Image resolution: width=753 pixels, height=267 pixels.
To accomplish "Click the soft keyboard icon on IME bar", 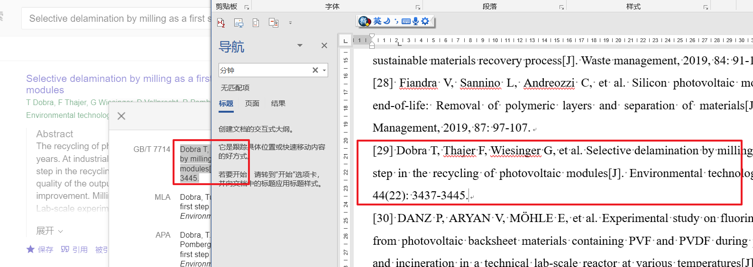I will (406, 21).
